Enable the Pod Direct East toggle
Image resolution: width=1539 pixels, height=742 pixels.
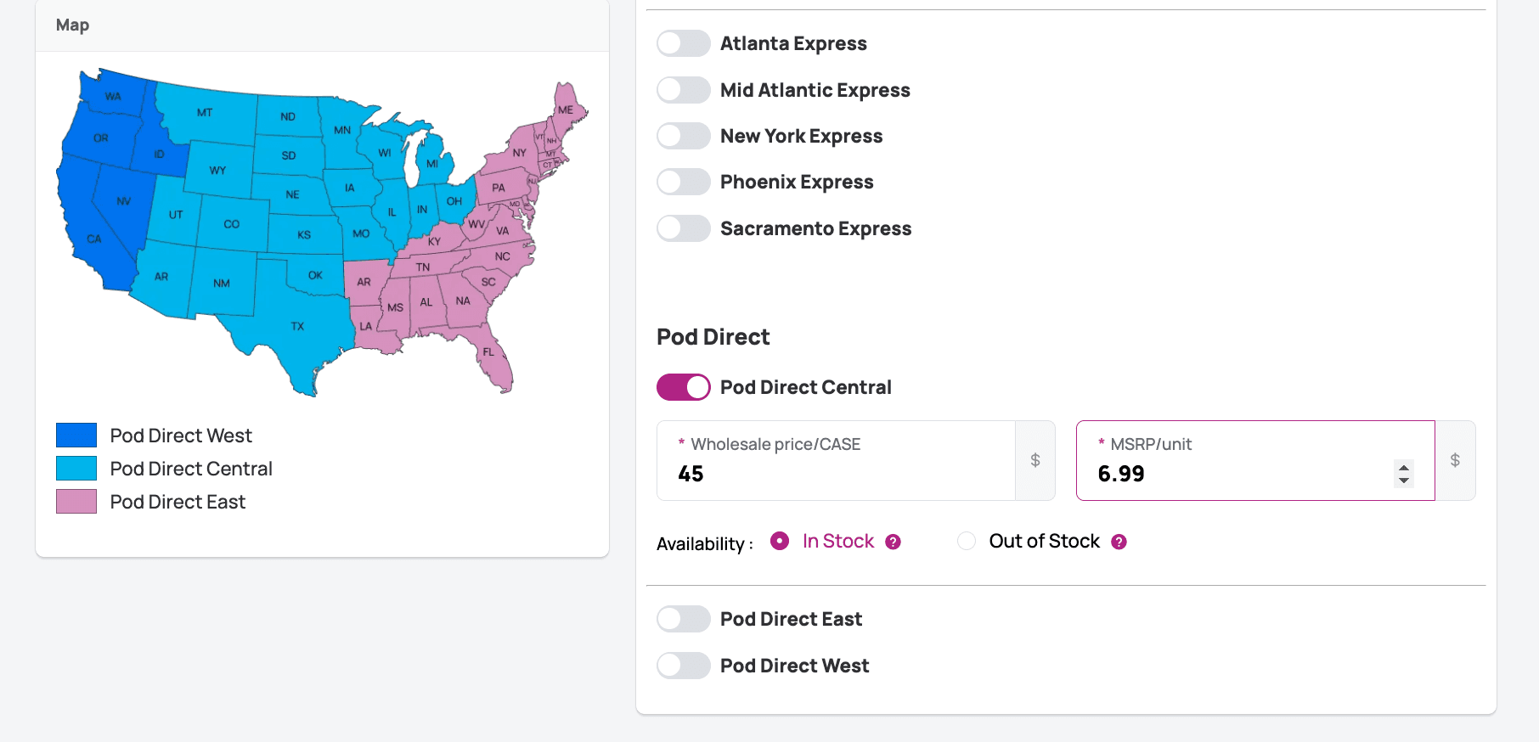click(x=683, y=619)
